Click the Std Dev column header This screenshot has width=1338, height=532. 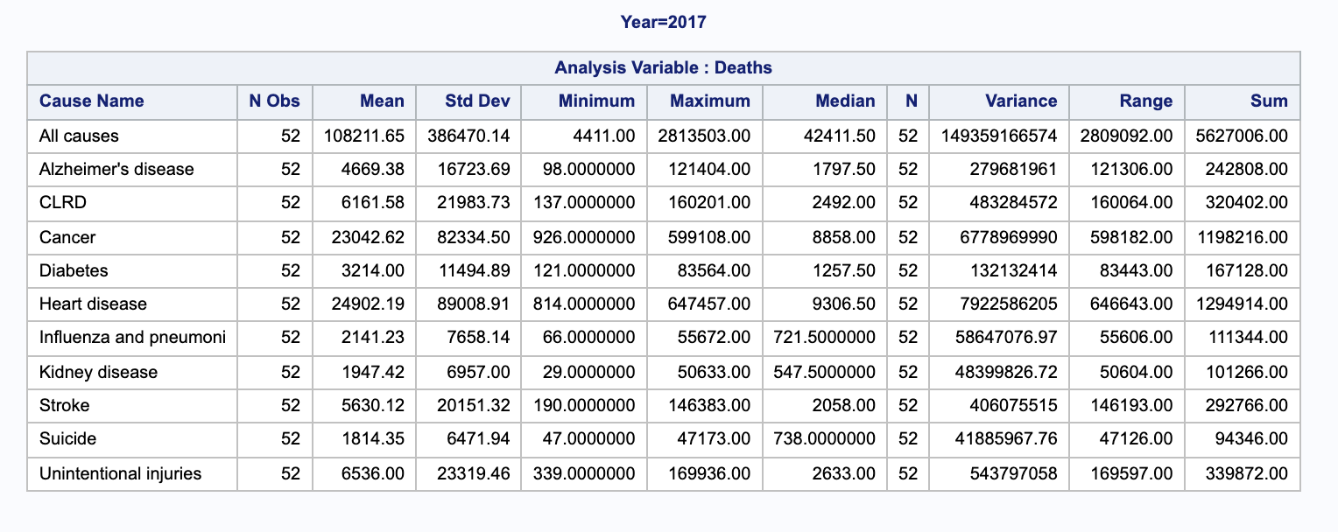(478, 101)
